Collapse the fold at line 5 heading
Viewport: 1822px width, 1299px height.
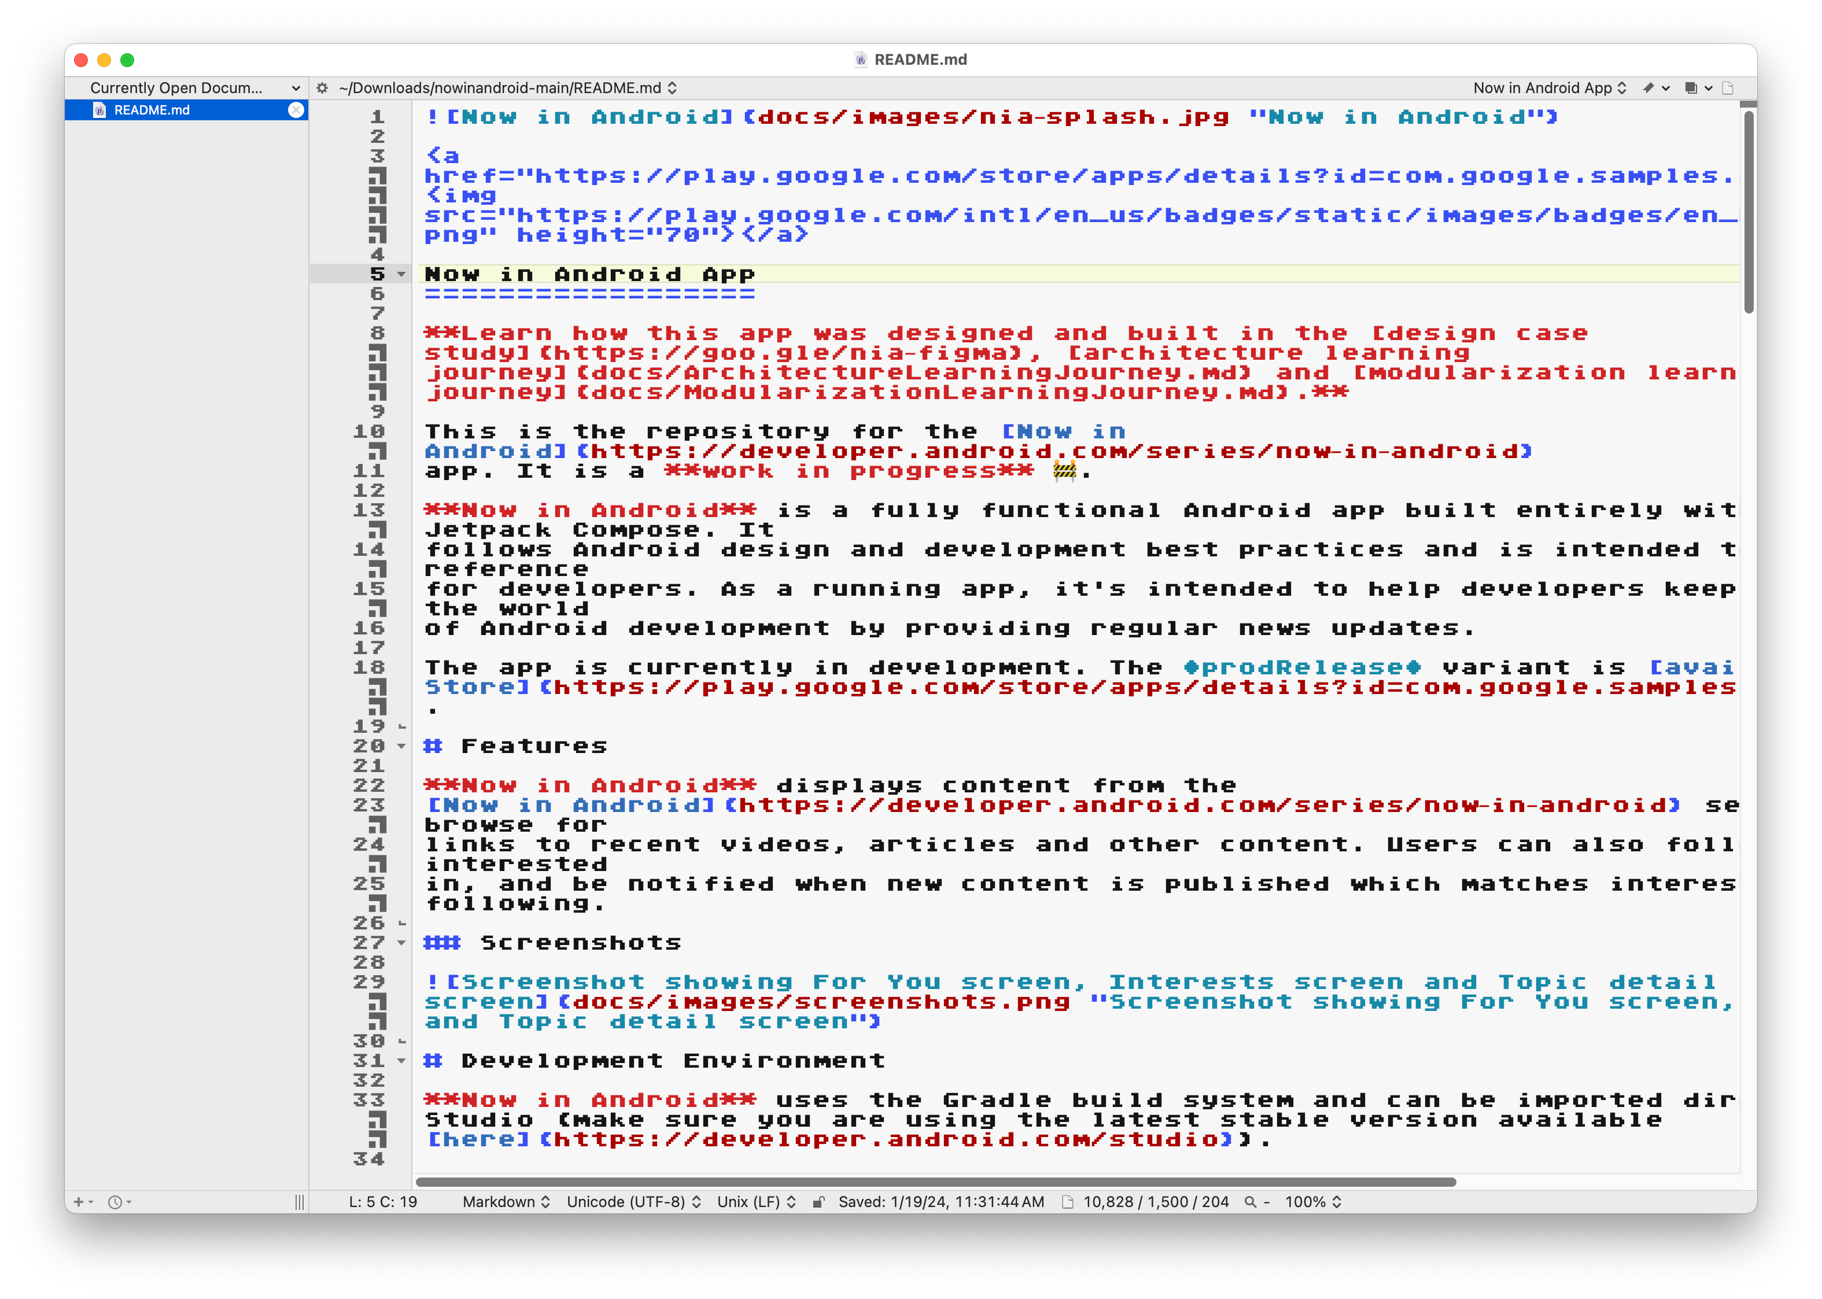pos(401,274)
